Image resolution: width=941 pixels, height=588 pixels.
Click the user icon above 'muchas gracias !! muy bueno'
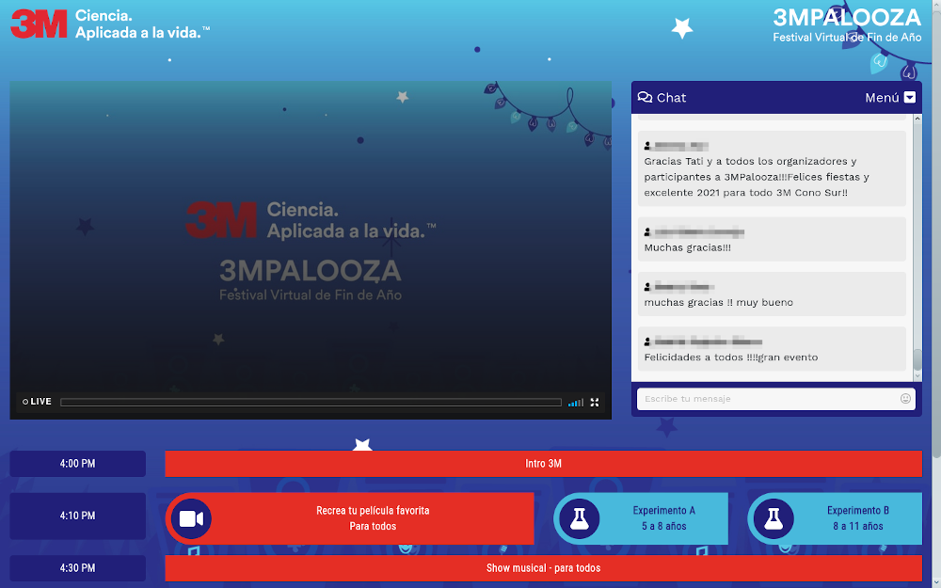[647, 287]
